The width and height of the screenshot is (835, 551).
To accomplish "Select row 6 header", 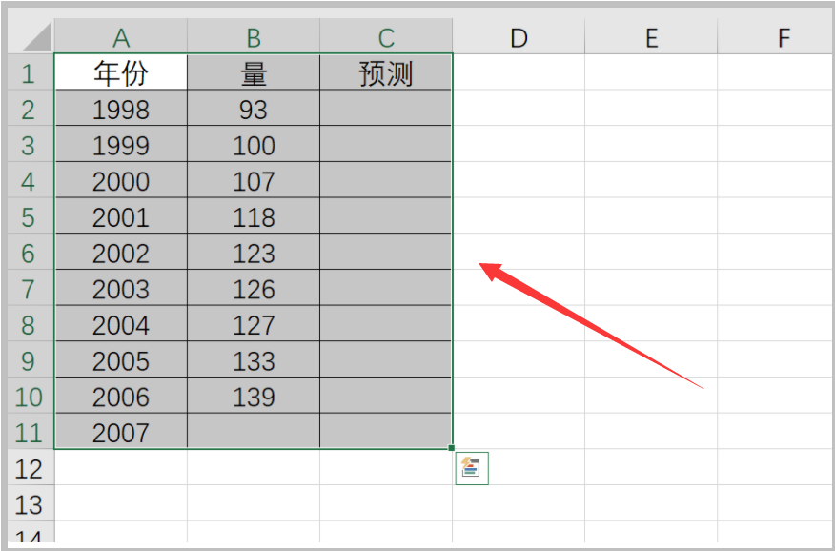I will tap(31, 252).
